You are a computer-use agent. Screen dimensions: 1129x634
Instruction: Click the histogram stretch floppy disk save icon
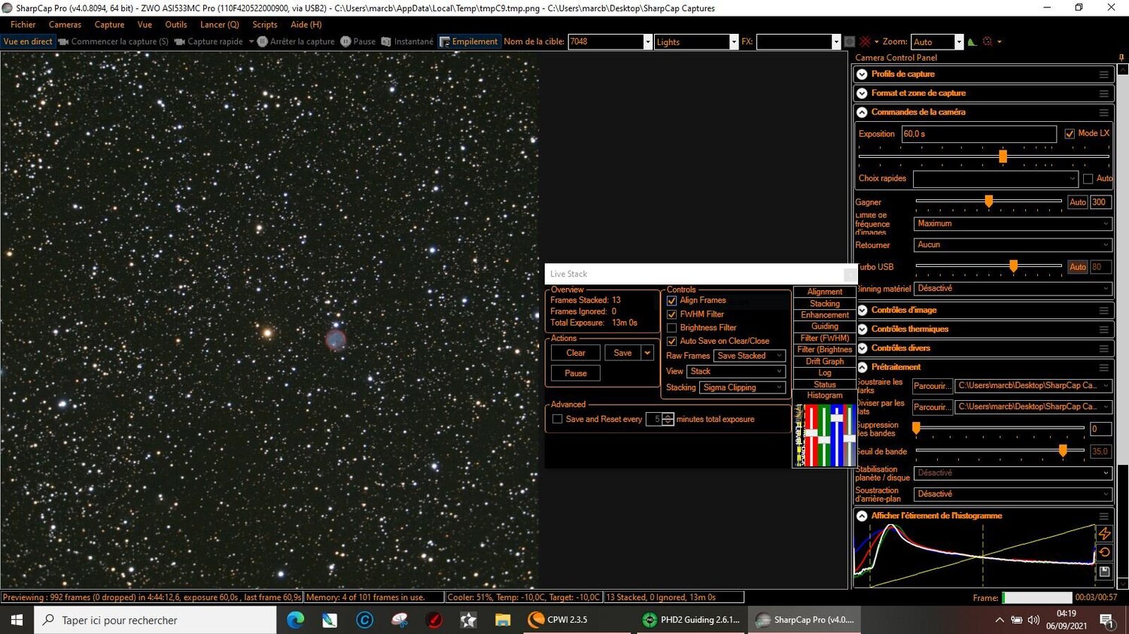1104,572
